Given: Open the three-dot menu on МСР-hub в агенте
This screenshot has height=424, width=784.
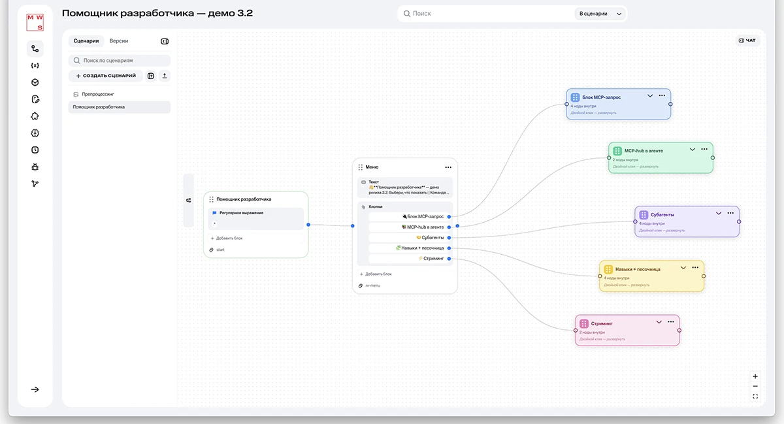Looking at the screenshot, I should tap(704, 149).
